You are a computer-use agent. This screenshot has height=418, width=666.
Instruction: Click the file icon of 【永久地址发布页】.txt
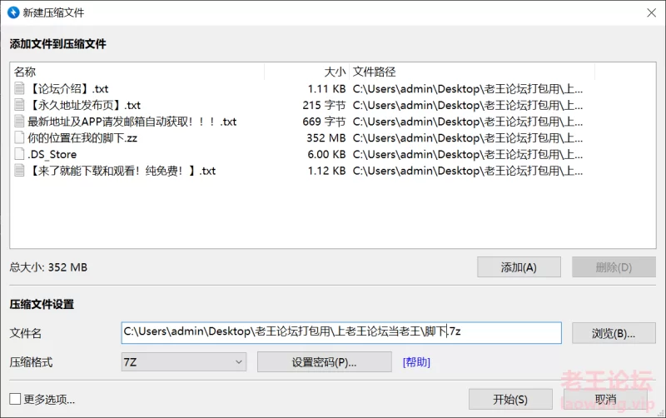19,105
